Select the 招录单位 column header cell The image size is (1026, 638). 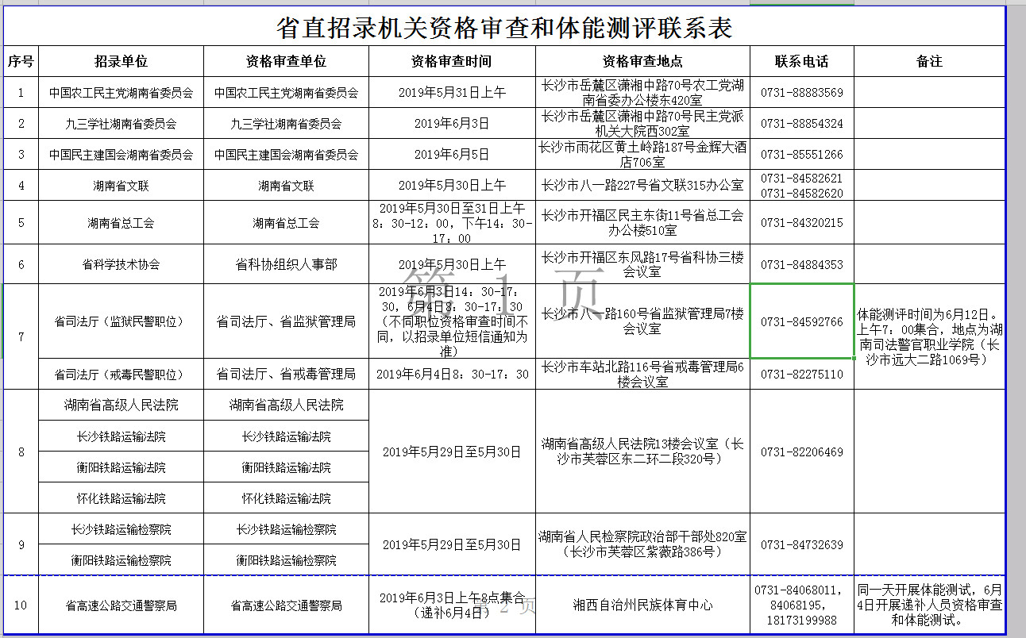(x=121, y=61)
